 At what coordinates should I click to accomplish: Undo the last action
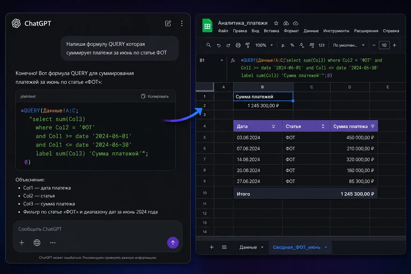tap(219, 45)
